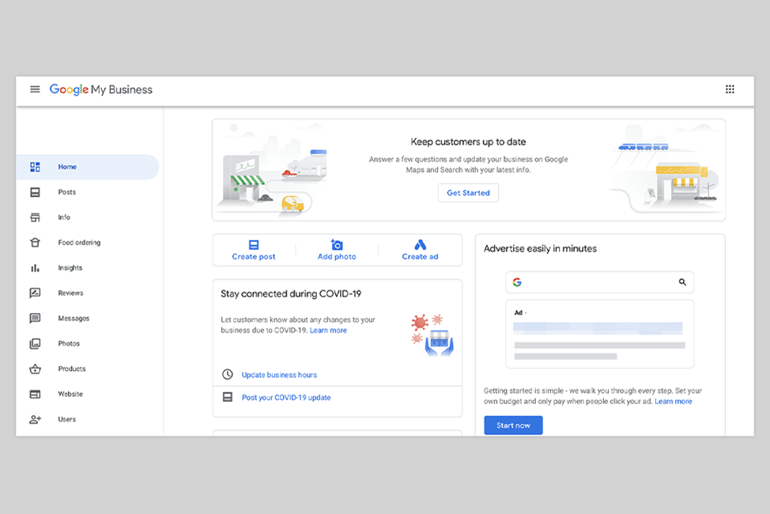The image size is (770, 514).
Task: Open the Insights section
Action: click(88, 268)
